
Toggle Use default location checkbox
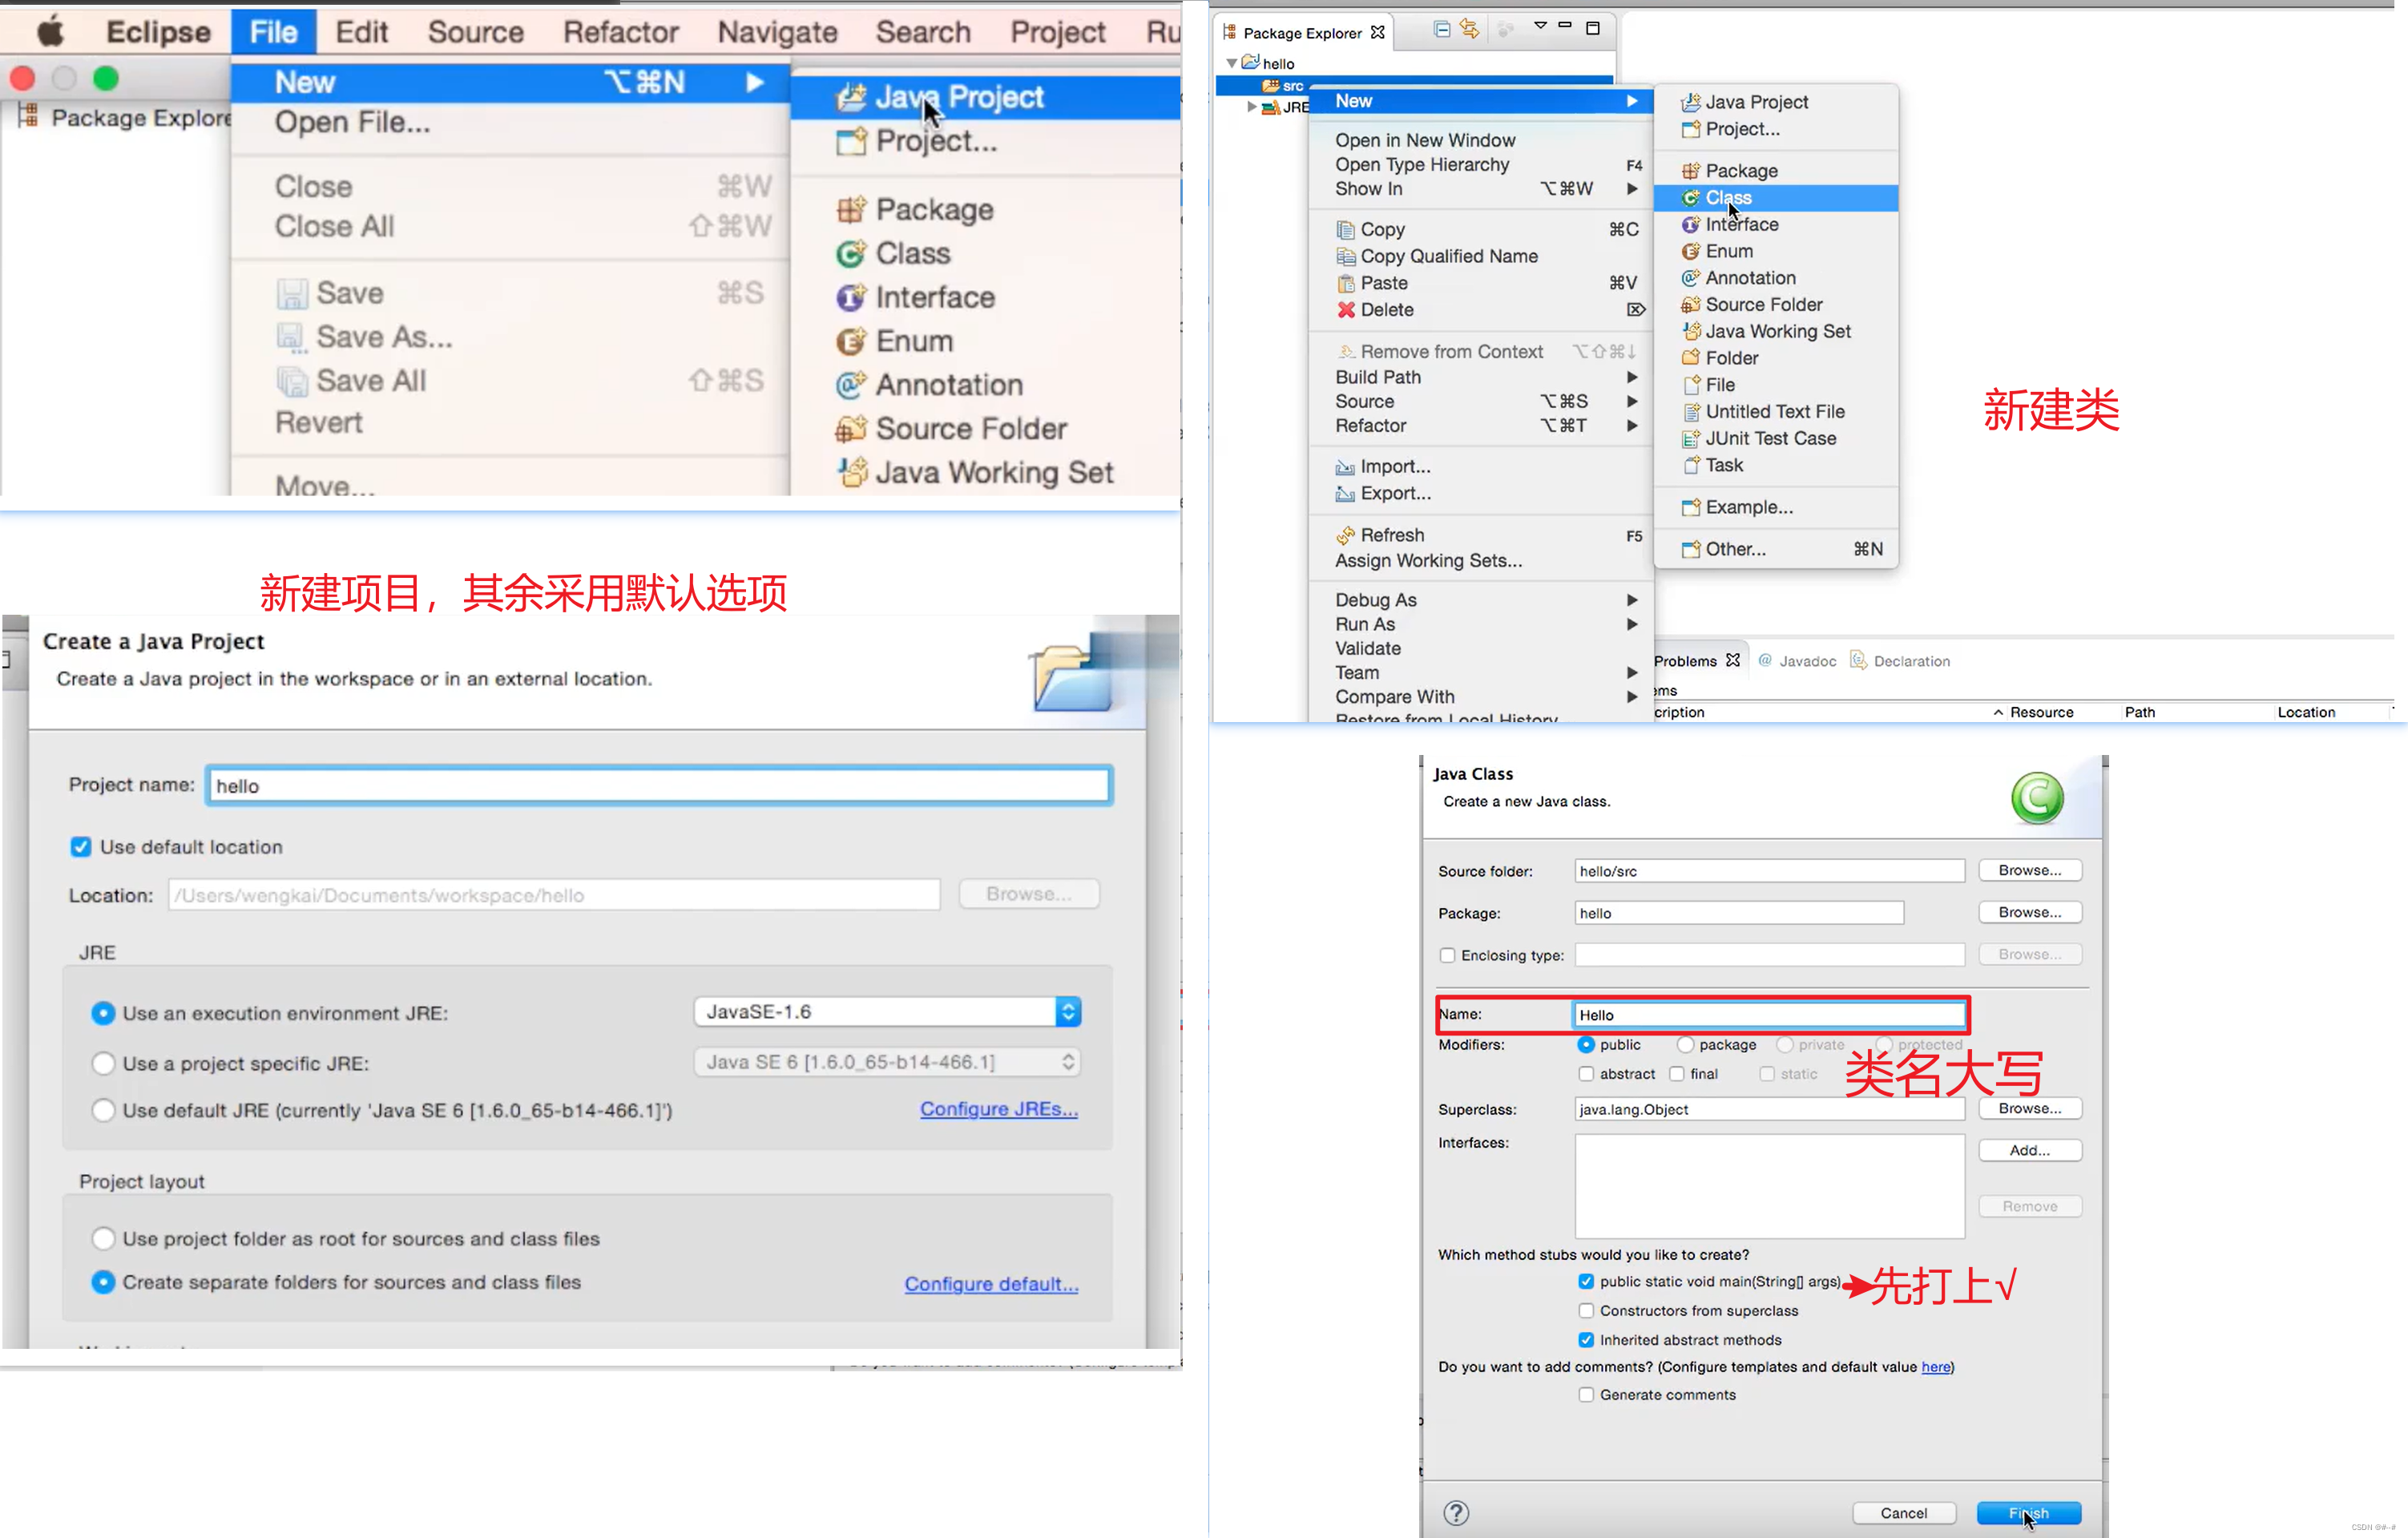pos(81,847)
